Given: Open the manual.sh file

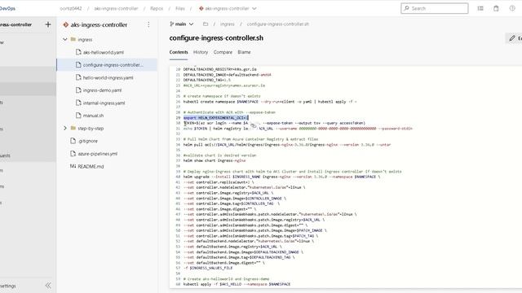Looking at the screenshot, I should click(x=93, y=116).
